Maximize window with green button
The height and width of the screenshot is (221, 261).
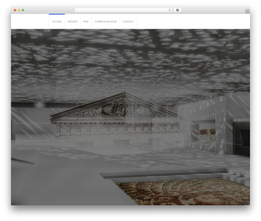click(23, 10)
